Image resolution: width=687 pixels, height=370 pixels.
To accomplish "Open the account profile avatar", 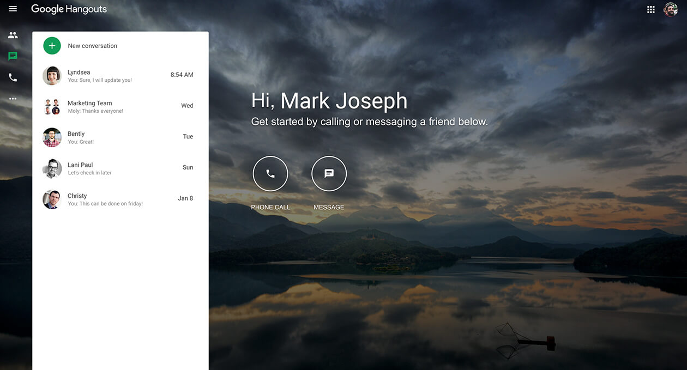I will coord(670,9).
